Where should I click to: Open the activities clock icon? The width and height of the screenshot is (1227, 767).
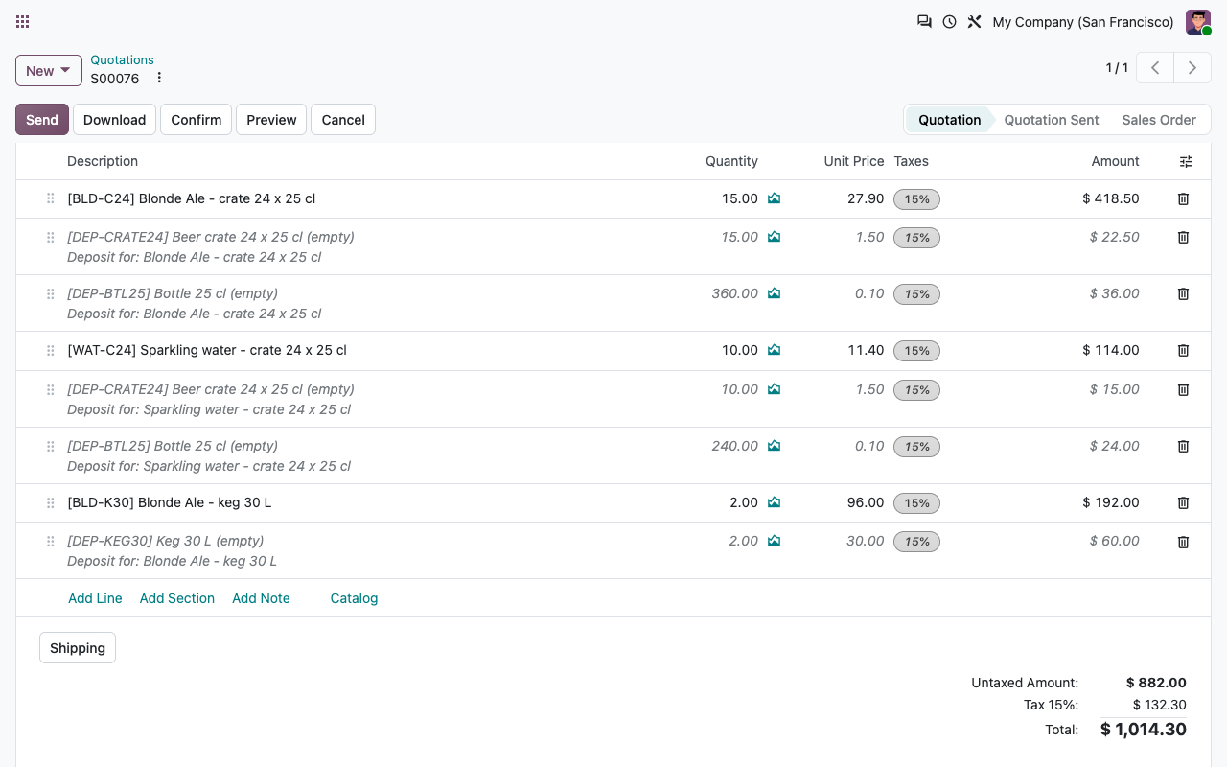click(x=949, y=21)
